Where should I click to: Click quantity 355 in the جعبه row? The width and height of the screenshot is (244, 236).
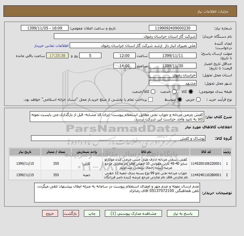pos(56,175)
